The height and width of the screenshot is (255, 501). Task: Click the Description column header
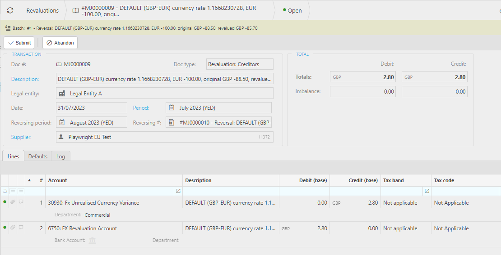[231, 180]
